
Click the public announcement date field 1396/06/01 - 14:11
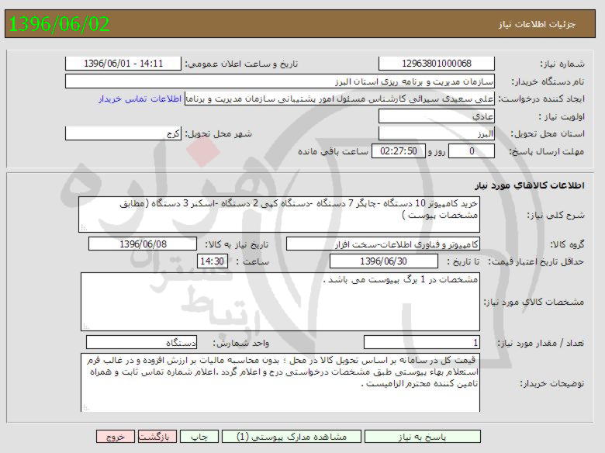(x=123, y=64)
